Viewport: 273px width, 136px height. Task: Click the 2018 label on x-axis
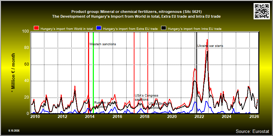tap(144, 117)
